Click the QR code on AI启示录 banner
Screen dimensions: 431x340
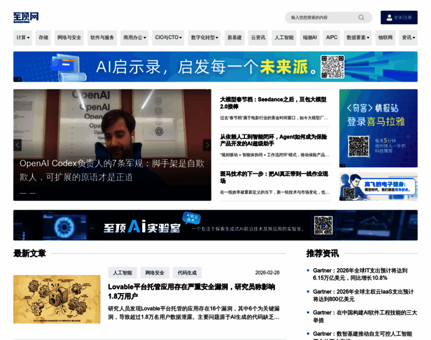pyautogui.click(x=332, y=67)
